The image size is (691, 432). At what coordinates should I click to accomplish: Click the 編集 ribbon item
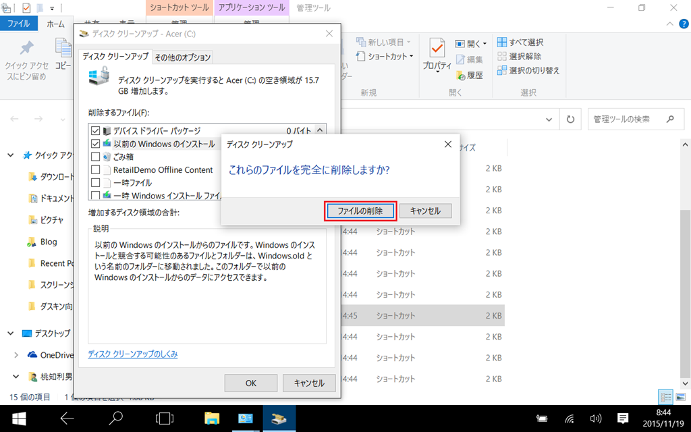coord(470,59)
